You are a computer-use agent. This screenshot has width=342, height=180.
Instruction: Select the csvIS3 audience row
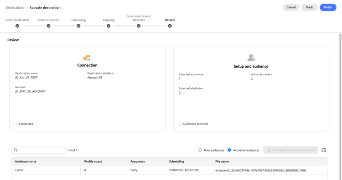[x=169, y=170]
